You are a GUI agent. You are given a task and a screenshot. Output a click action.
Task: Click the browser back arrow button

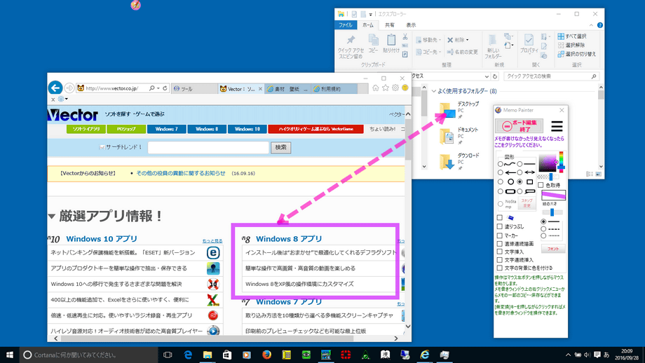click(55, 88)
